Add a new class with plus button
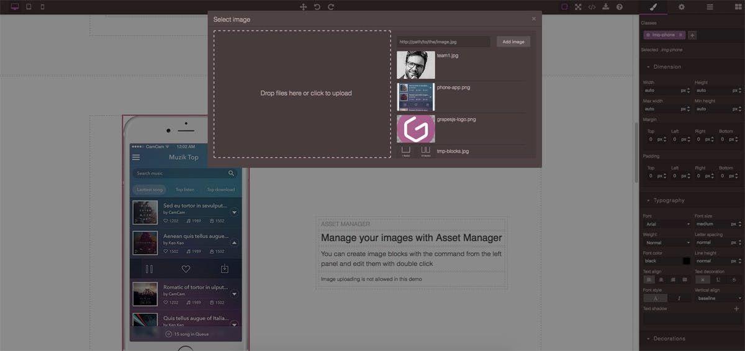This screenshot has width=745, height=351. pyautogui.click(x=692, y=35)
